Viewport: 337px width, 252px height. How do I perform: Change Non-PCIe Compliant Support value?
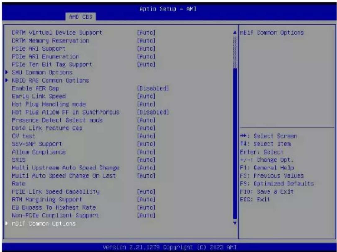click(x=146, y=215)
